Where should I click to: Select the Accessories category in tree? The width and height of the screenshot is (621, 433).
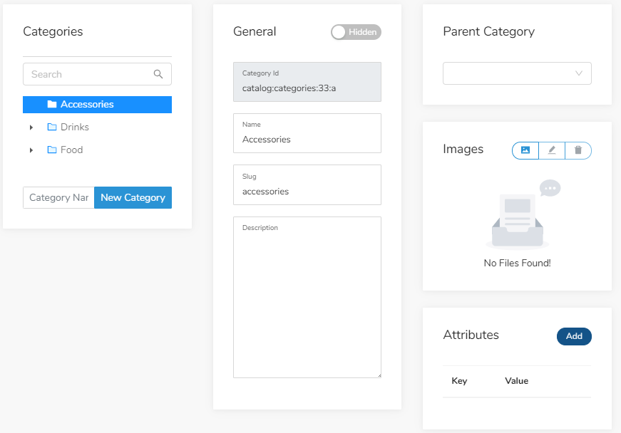(97, 105)
